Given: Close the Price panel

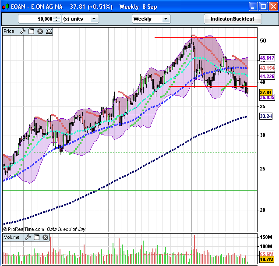Looking at the screenshot, I should [40, 32].
